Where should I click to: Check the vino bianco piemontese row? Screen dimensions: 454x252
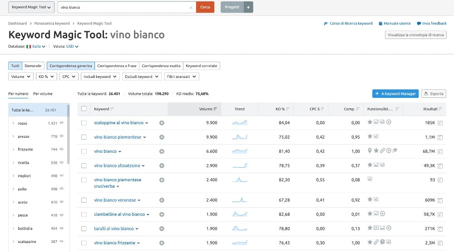pos(84,137)
